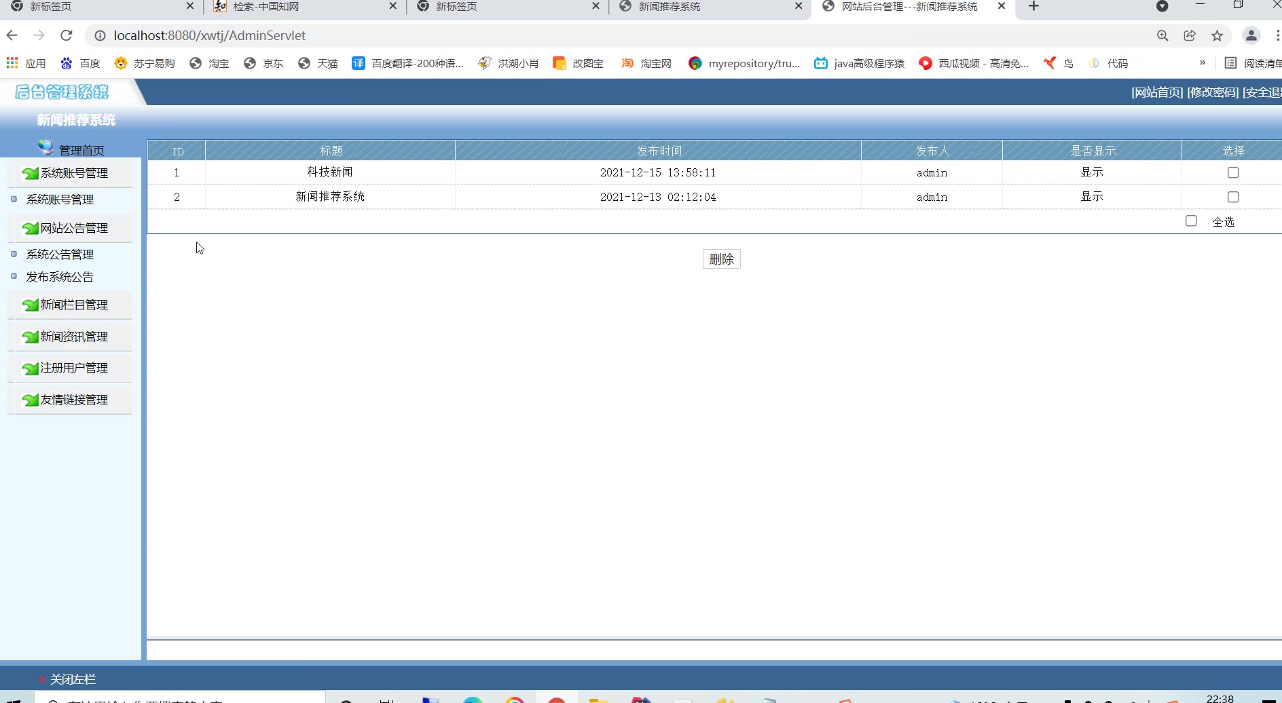Image resolution: width=1282 pixels, height=703 pixels.
Task: Open the 改图宝 bookmark
Action: click(x=578, y=63)
